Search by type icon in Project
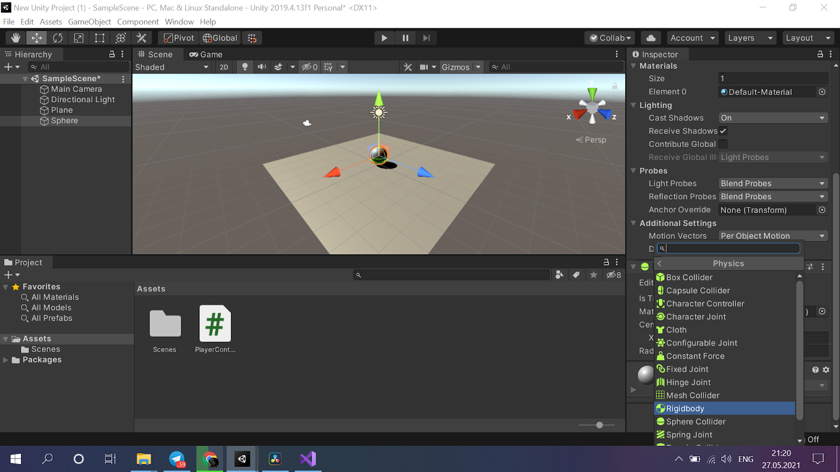 tap(560, 275)
